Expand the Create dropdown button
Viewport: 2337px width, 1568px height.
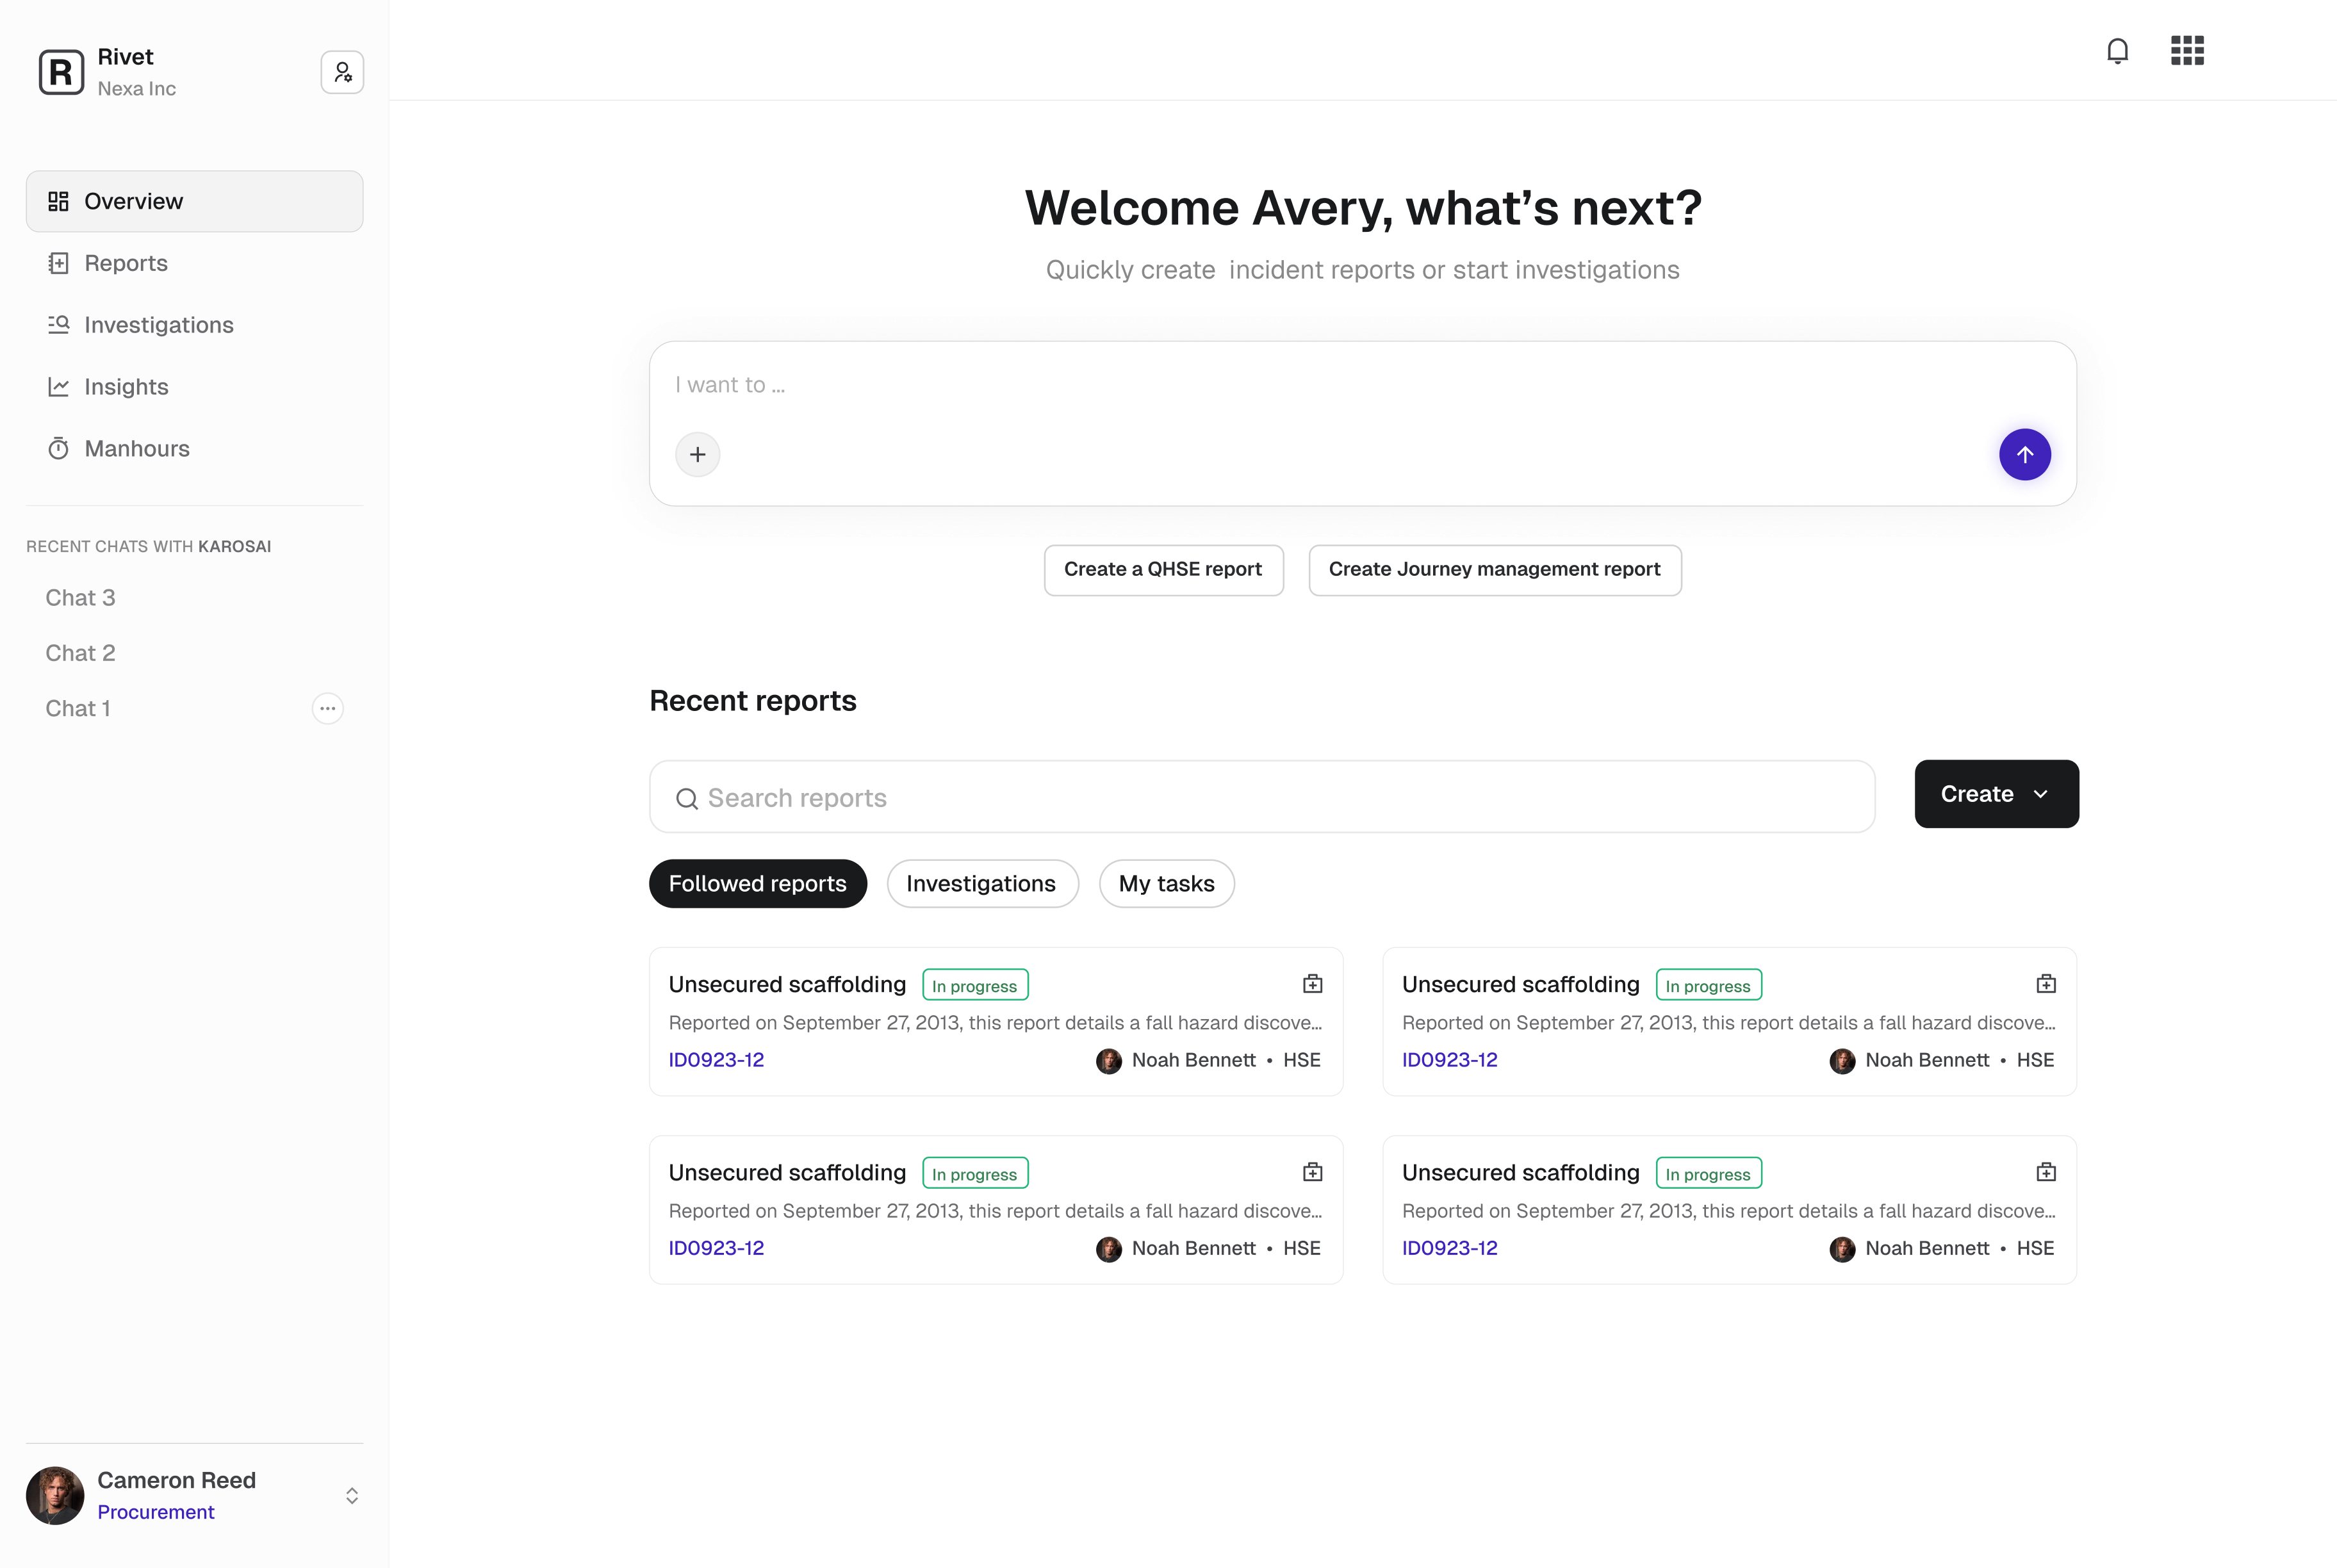coord(1996,794)
